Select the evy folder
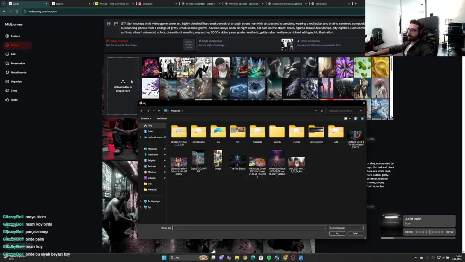Viewport: 465px width, 262px height. (218, 134)
